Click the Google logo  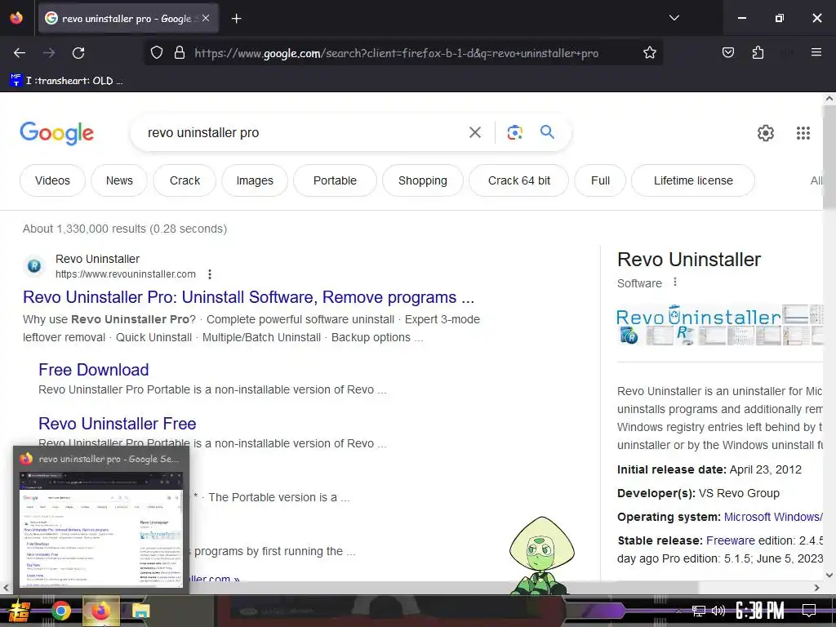(x=57, y=133)
